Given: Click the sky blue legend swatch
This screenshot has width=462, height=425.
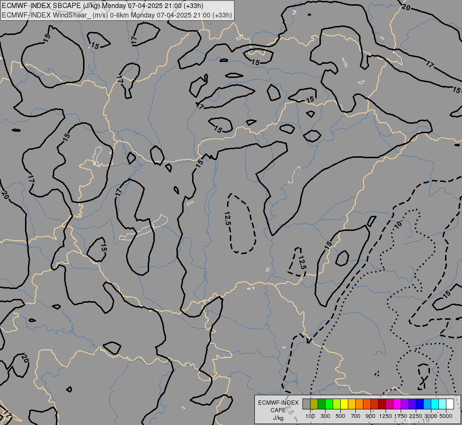Looking at the screenshot, I should (427, 404).
